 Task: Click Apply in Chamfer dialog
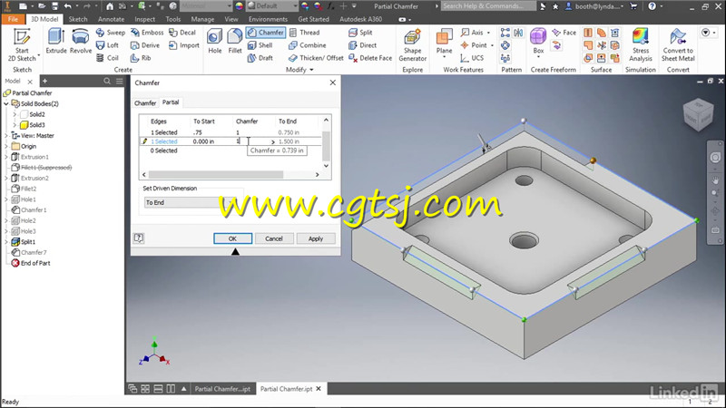coord(315,238)
